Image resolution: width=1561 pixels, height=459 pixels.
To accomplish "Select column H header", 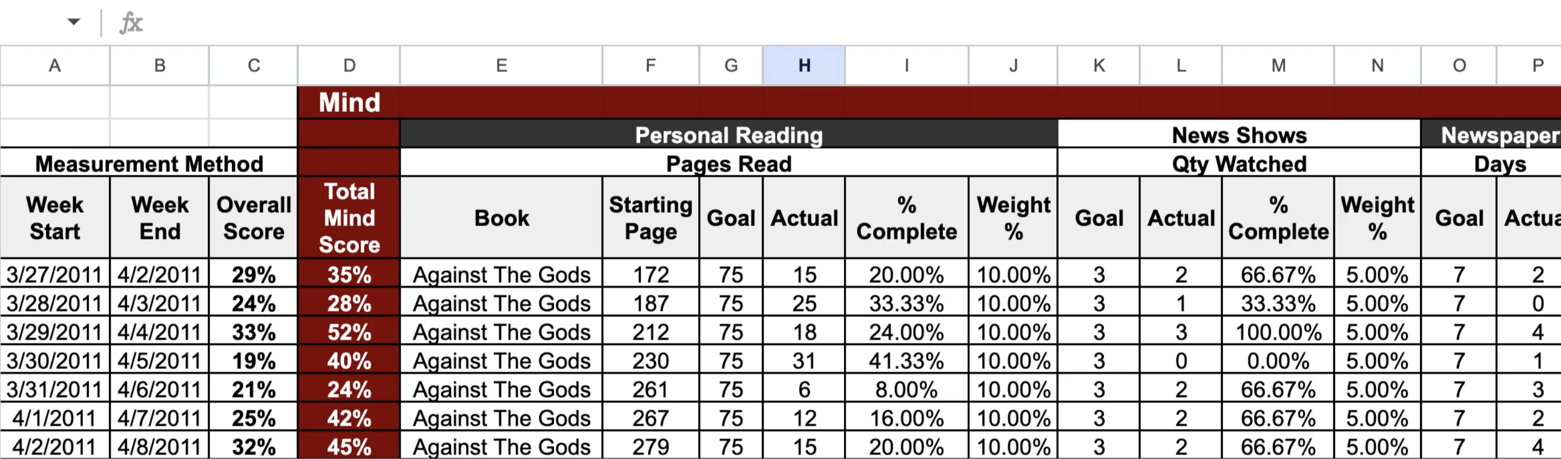I will point(804,65).
